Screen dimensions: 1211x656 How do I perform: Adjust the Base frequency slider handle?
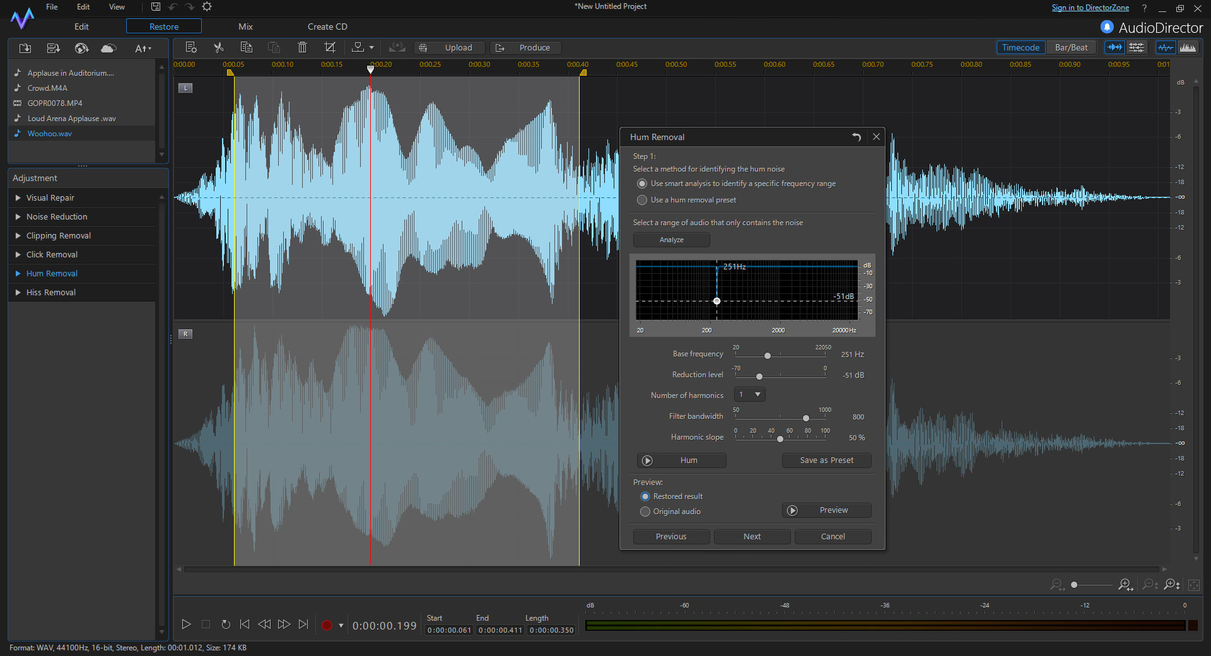tap(768, 356)
